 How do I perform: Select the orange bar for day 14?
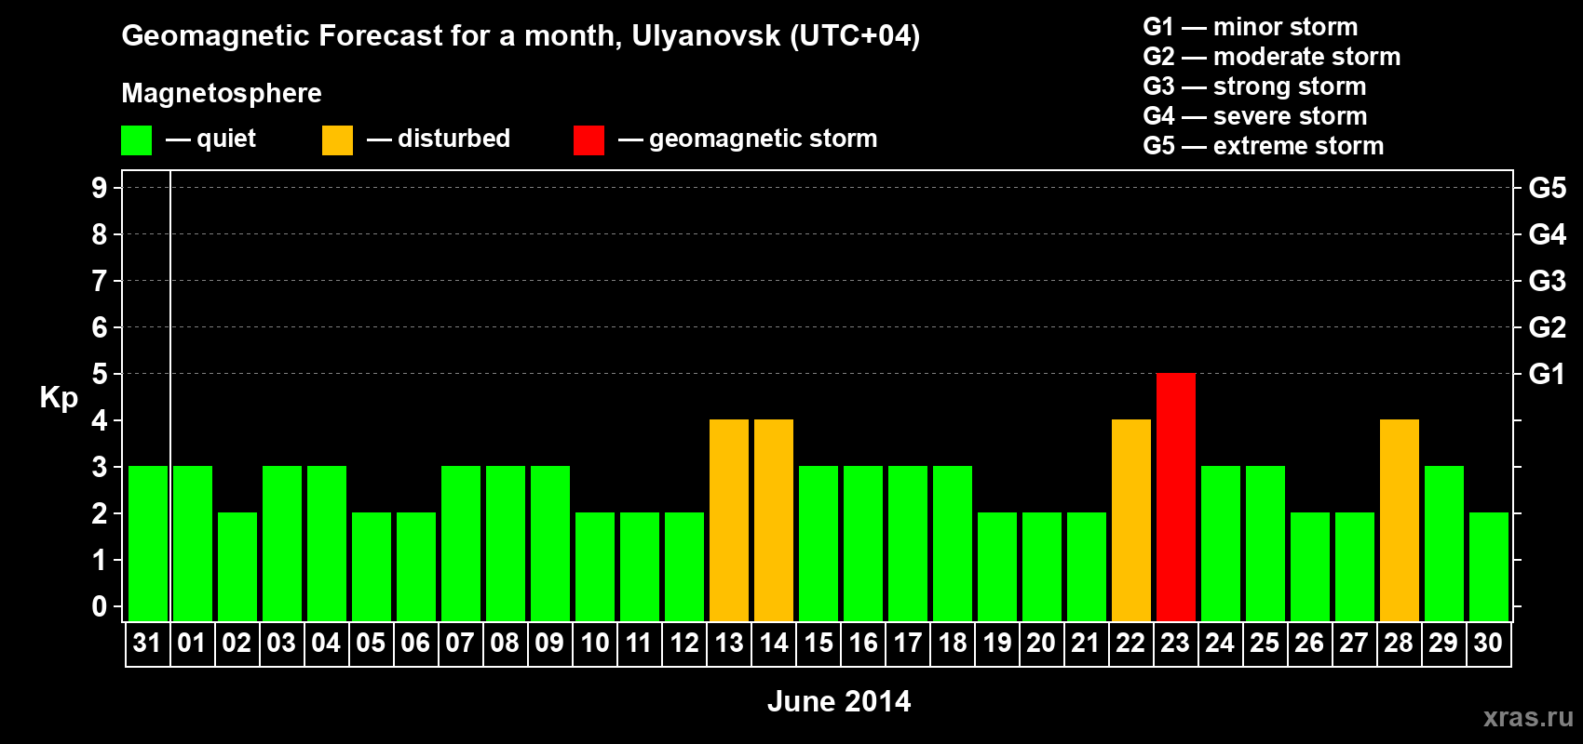click(774, 520)
